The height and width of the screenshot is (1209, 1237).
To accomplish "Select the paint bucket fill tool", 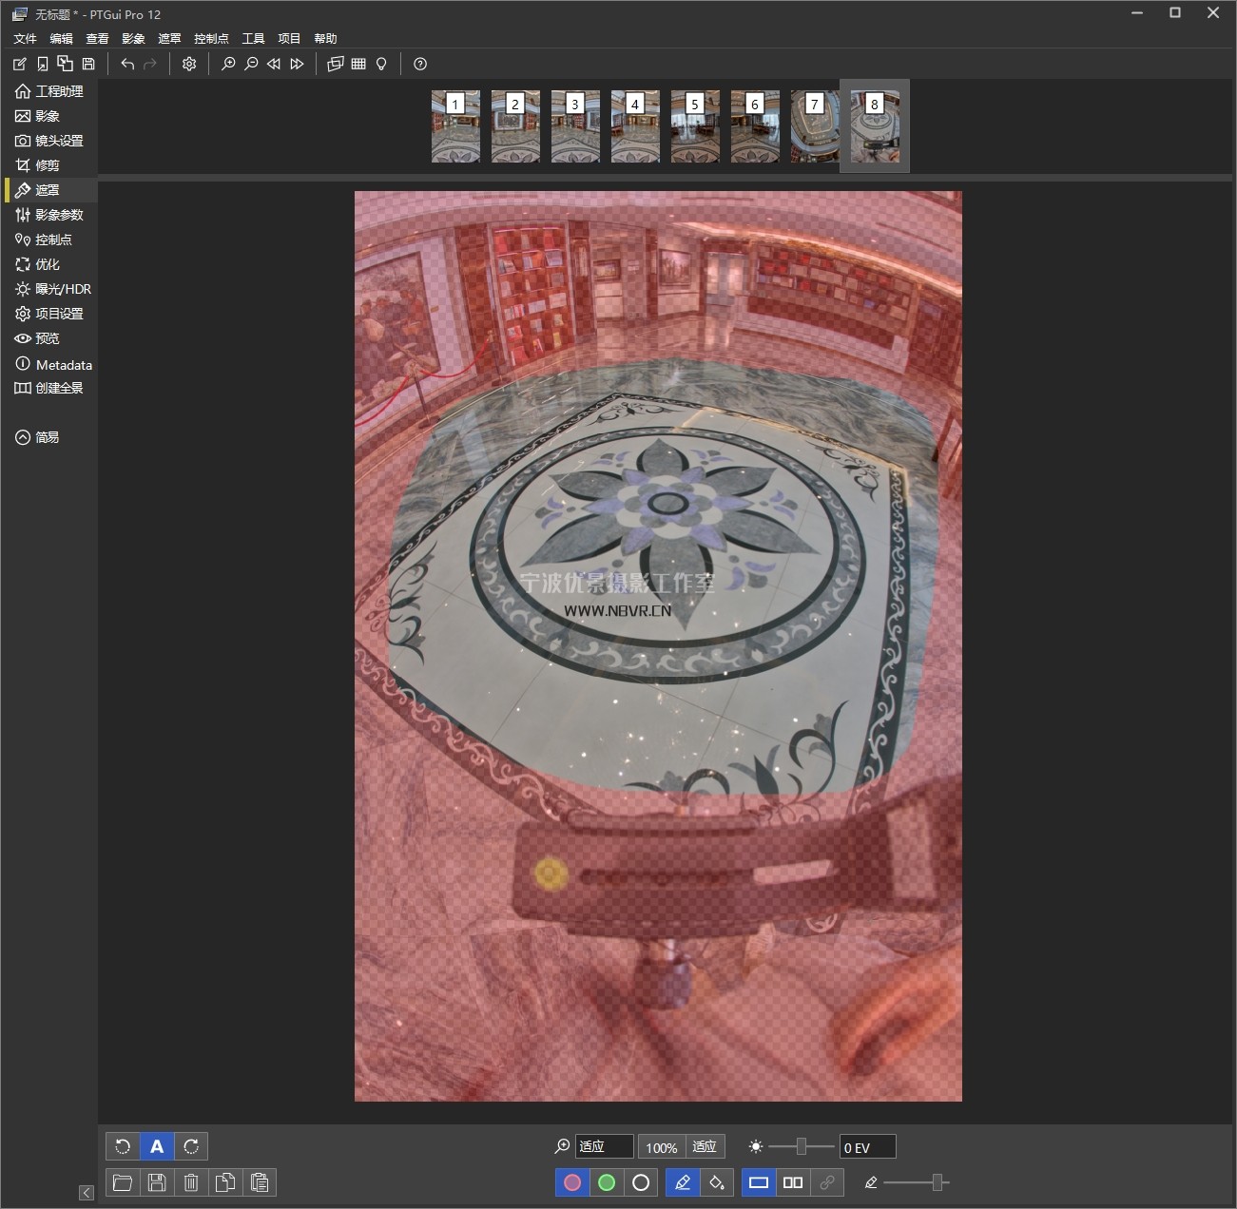I will (x=717, y=1182).
